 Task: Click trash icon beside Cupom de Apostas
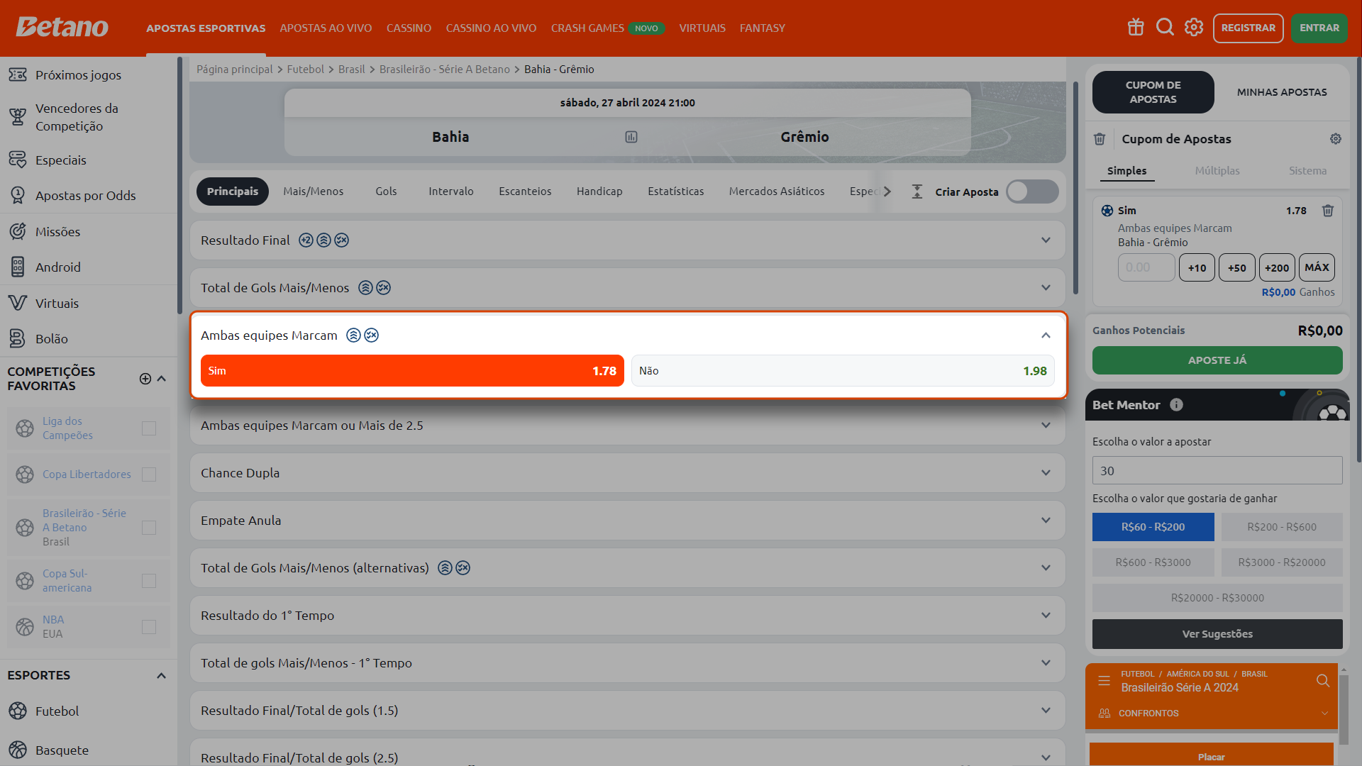pyautogui.click(x=1100, y=139)
